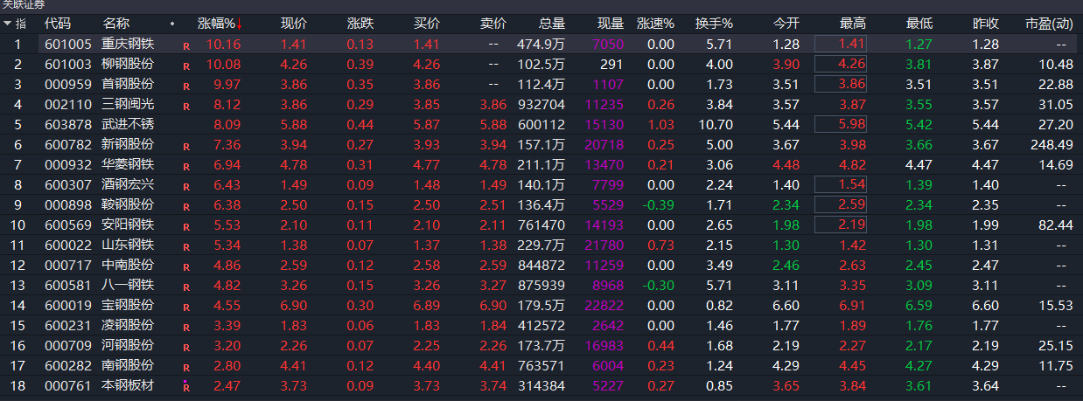
Task: Click the R icon beside 柳钢股份
Action: click(185, 65)
